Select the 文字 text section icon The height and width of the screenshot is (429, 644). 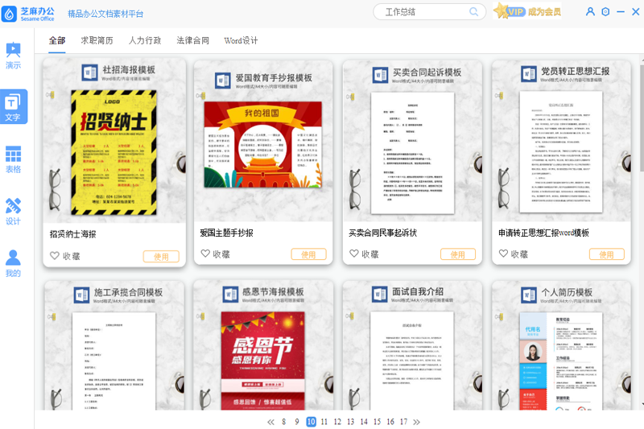tap(13, 106)
